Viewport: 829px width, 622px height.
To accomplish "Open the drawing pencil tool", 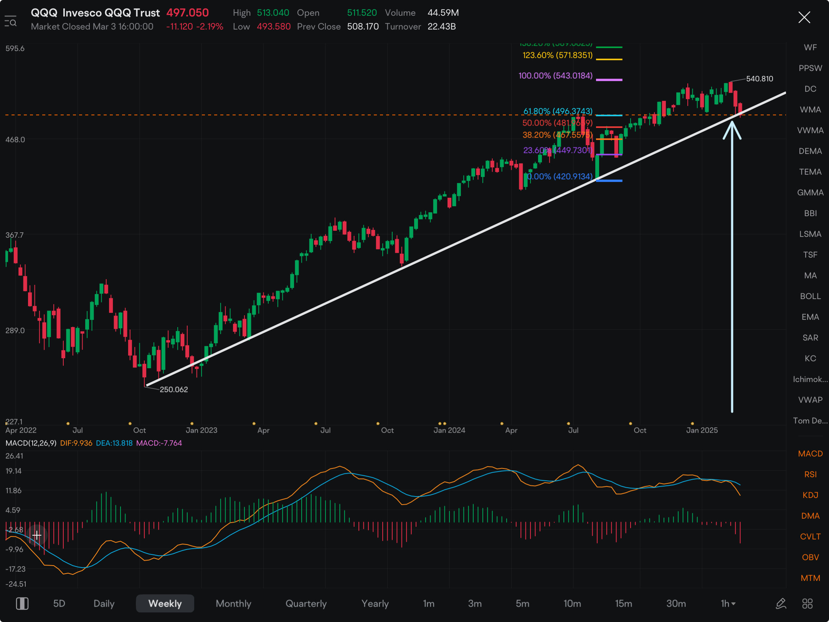I will point(781,604).
